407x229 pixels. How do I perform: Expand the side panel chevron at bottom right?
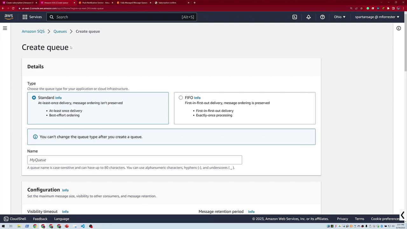pos(403,215)
